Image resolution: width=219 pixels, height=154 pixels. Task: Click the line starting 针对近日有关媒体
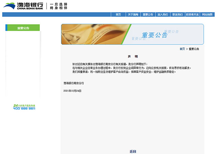pyautogui.click(x=110, y=64)
